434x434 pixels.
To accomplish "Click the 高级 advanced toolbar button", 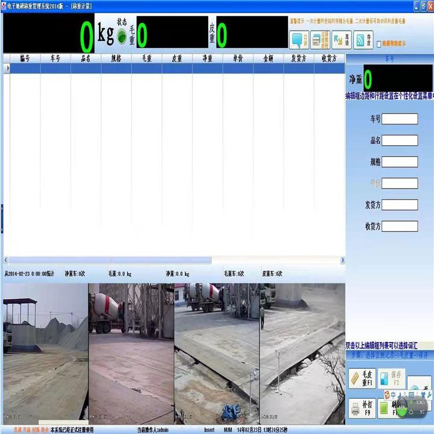I will pyautogui.click(x=341, y=39).
